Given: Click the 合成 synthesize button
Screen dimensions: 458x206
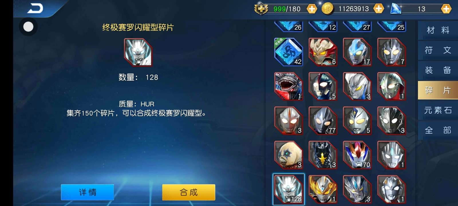Looking at the screenshot, I should coord(189,192).
